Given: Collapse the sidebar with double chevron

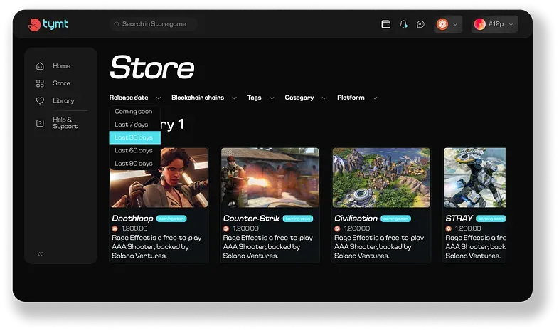Looking at the screenshot, I should point(40,254).
